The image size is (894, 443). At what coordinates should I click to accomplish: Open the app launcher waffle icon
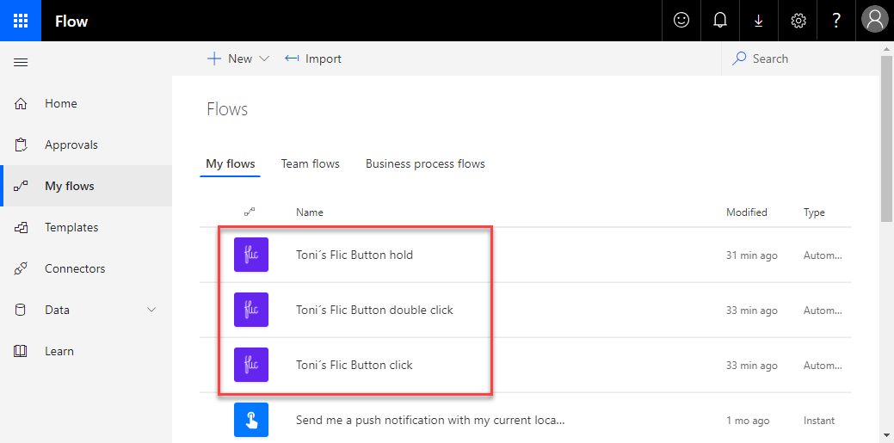[21, 21]
